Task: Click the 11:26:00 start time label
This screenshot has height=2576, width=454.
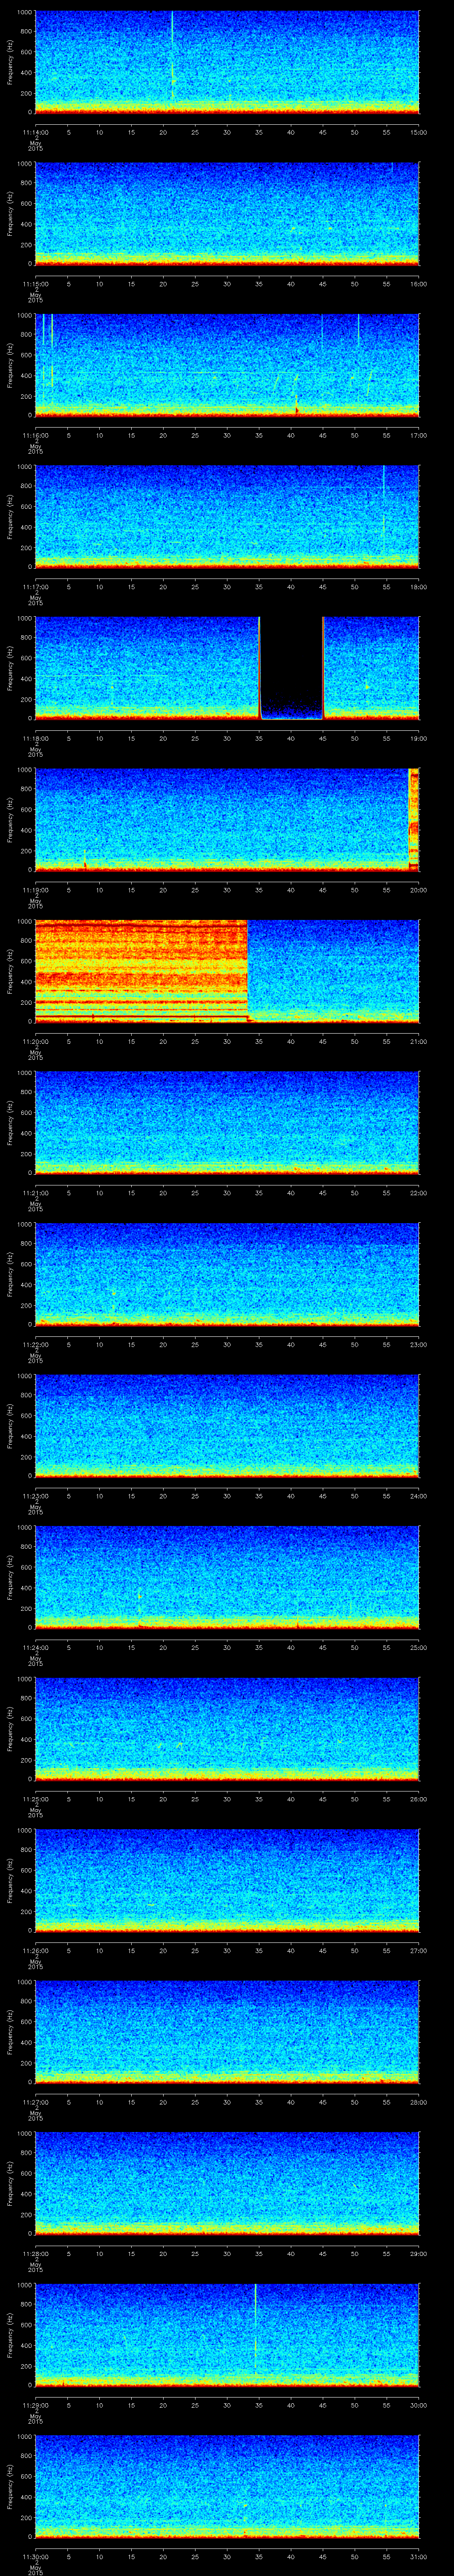Action: [35, 1950]
